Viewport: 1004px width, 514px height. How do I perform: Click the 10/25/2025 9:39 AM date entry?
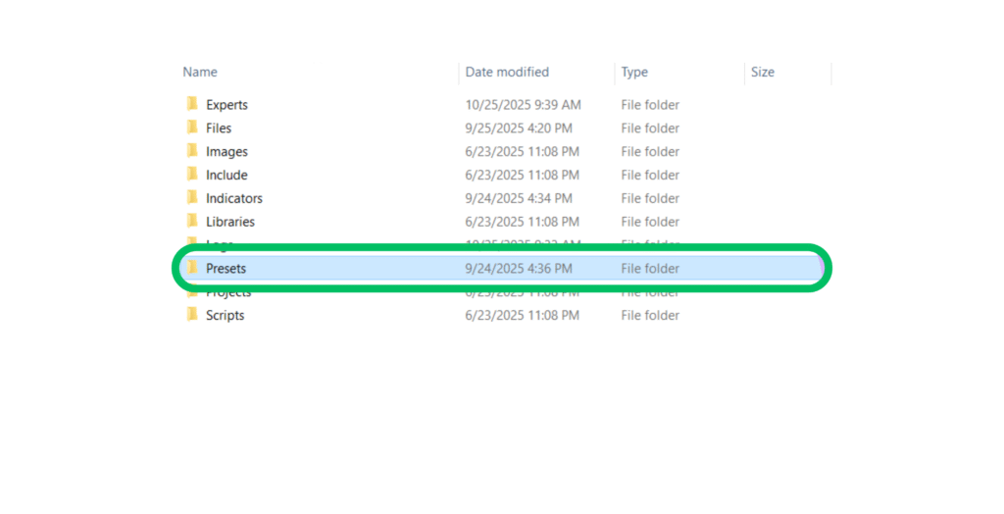point(523,104)
